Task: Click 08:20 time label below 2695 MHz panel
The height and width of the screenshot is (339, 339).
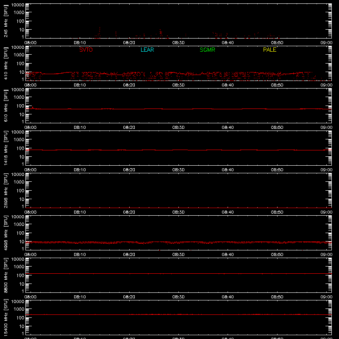Action: 129,212
